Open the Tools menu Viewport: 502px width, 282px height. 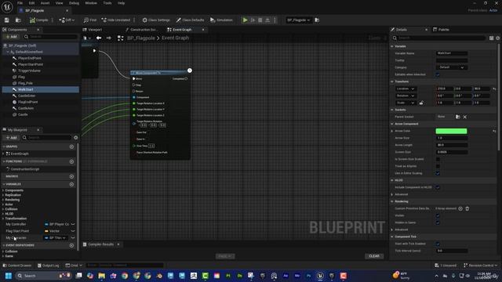tap(107, 3)
